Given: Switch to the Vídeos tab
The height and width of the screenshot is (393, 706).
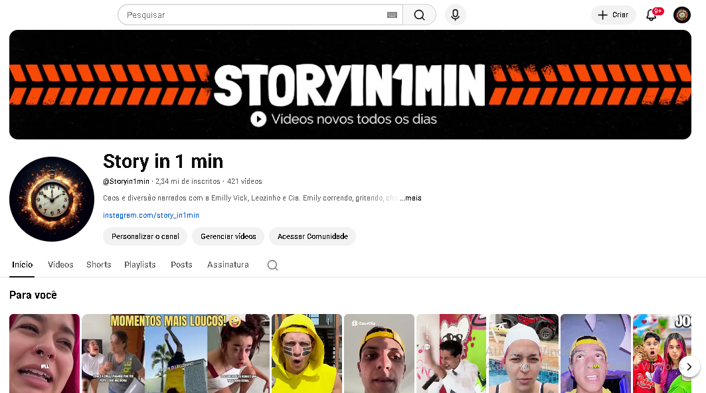Looking at the screenshot, I should (60, 265).
